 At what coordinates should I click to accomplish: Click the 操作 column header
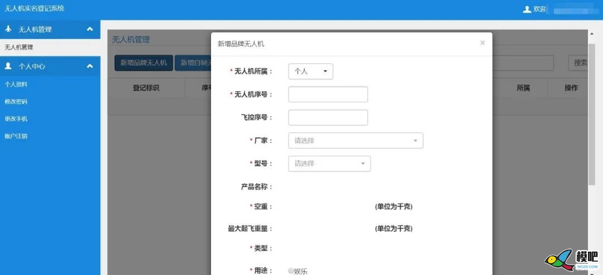571,88
